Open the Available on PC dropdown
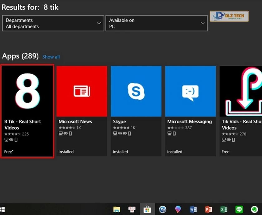This screenshot has height=215, width=262. (x=157, y=23)
